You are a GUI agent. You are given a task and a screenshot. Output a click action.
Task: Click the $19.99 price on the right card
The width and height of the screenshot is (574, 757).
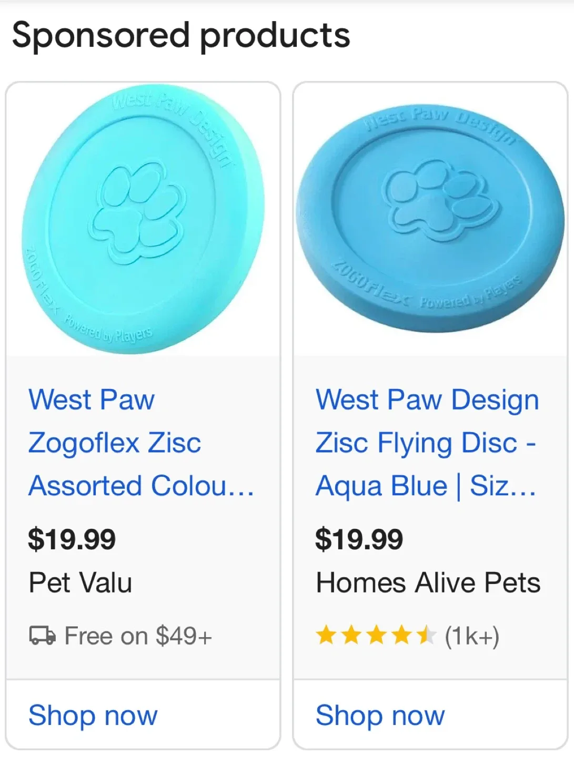click(359, 538)
